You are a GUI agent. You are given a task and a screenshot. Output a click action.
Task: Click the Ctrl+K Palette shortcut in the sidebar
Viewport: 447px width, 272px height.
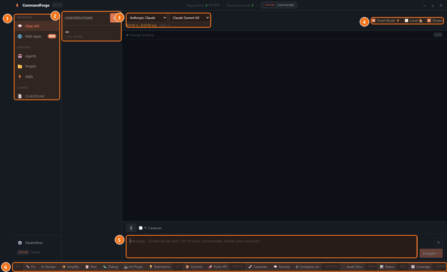tap(29, 252)
